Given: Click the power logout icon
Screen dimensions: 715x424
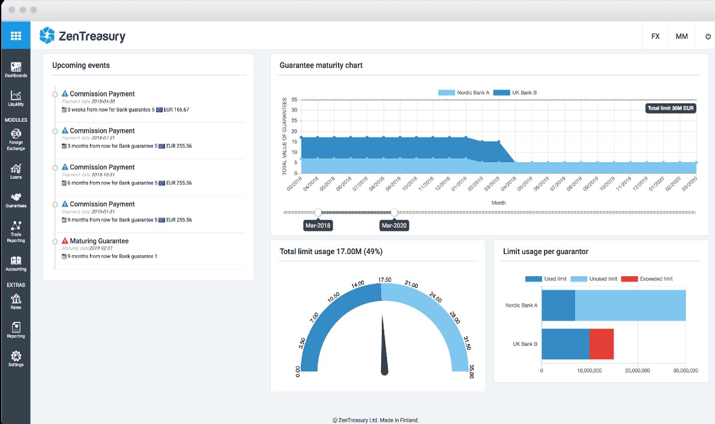Looking at the screenshot, I should (708, 36).
